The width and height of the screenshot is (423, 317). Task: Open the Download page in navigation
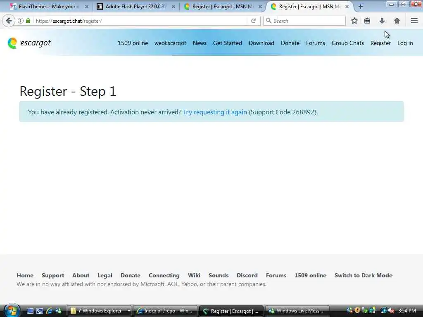pos(261,43)
